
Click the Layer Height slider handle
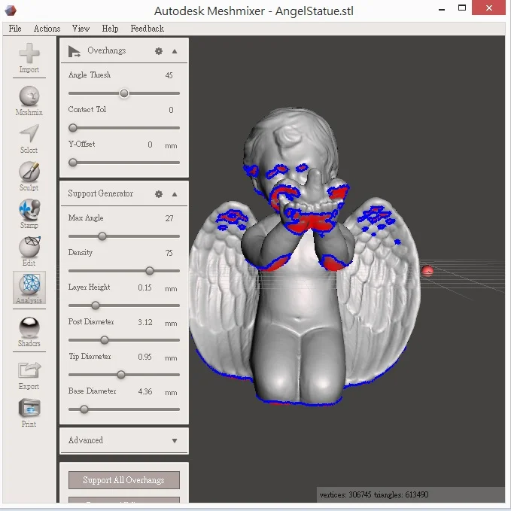95,306
